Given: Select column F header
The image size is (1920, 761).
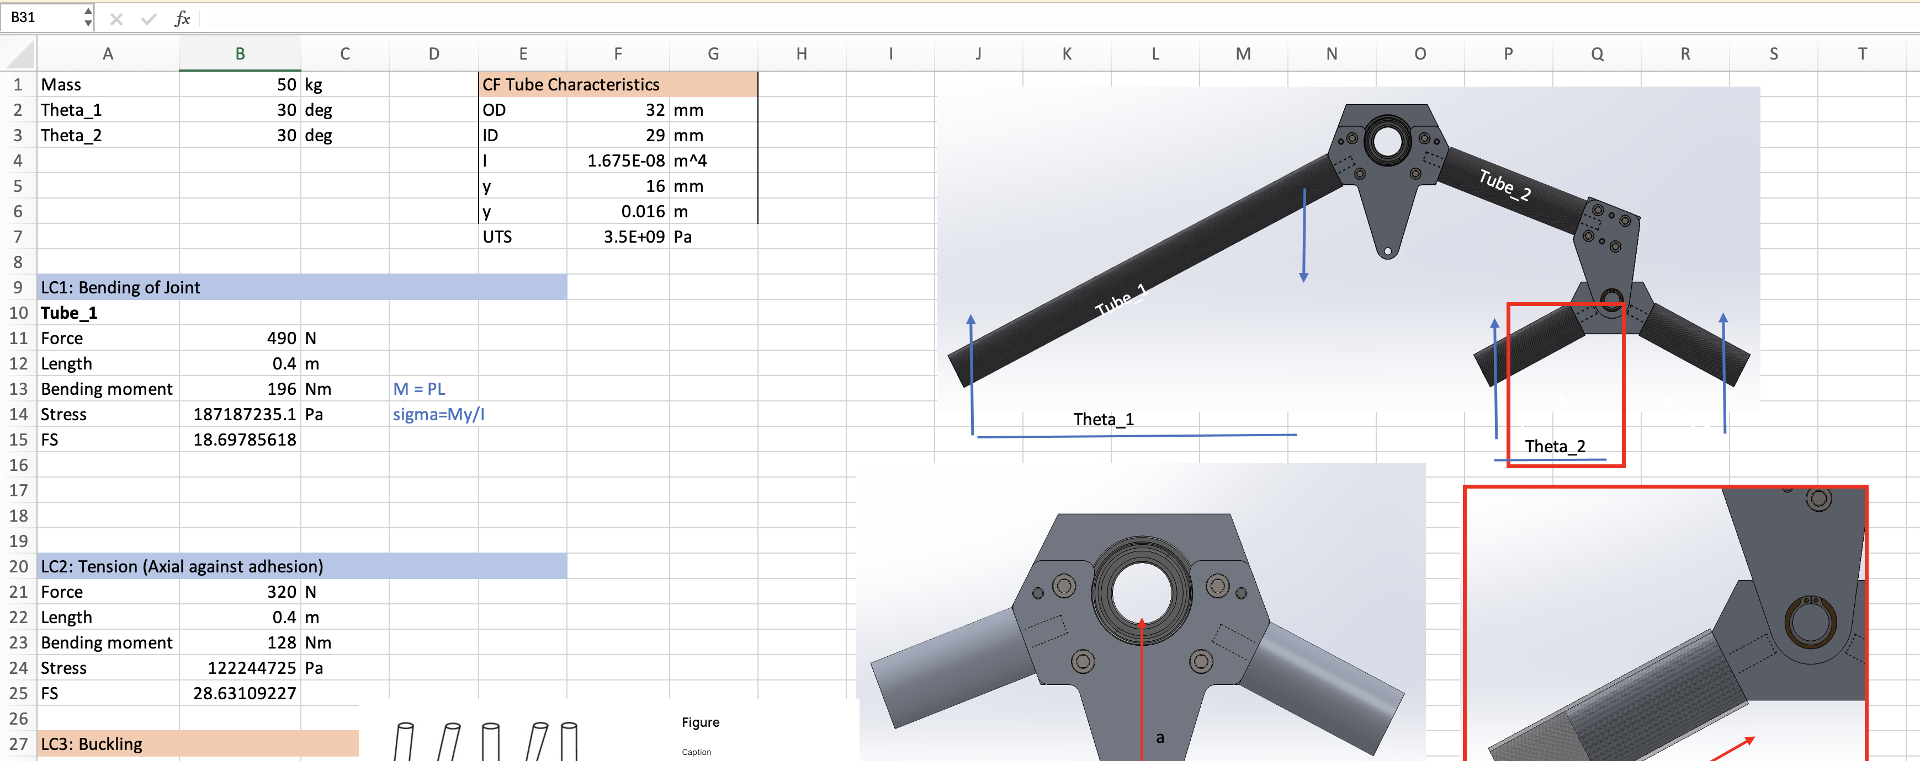Looking at the screenshot, I should 618,53.
